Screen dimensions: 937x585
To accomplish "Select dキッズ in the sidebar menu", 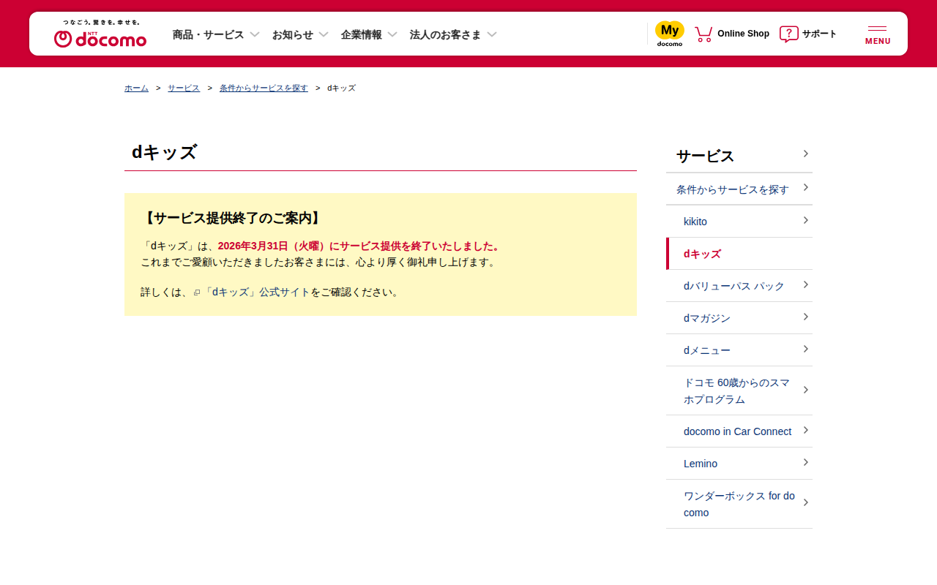I will (739, 254).
